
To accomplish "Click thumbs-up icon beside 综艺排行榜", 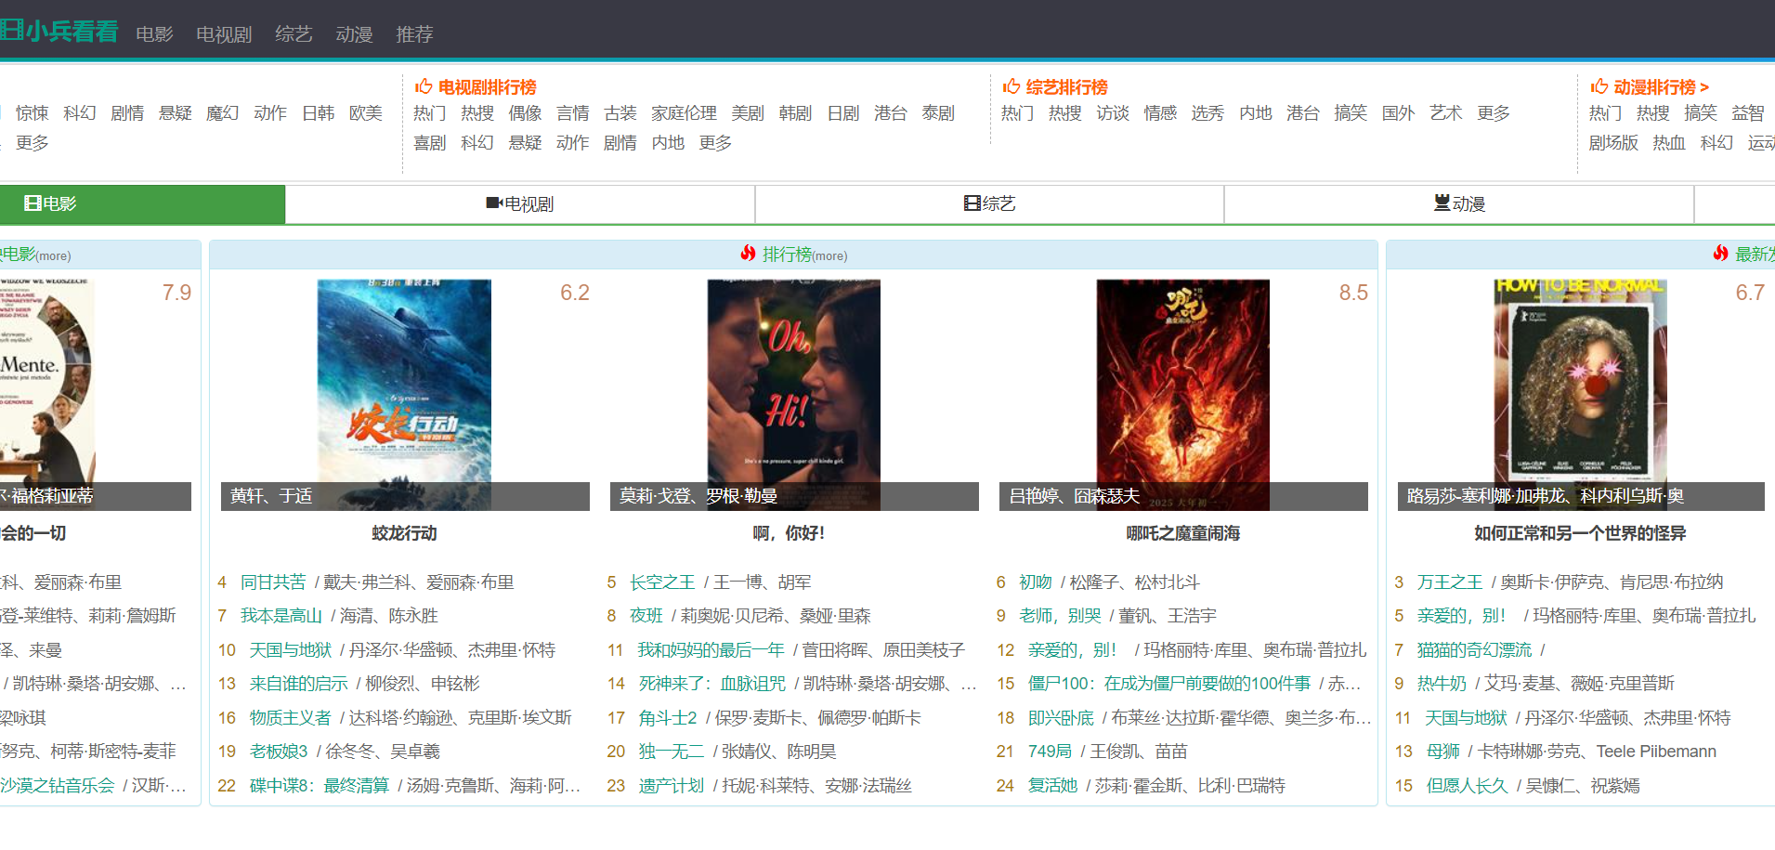I will [x=1011, y=86].
